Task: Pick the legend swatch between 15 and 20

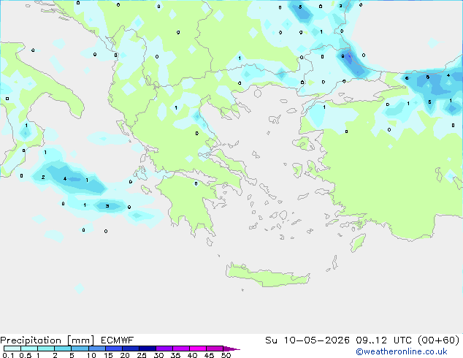Action: tap(113, 349)
